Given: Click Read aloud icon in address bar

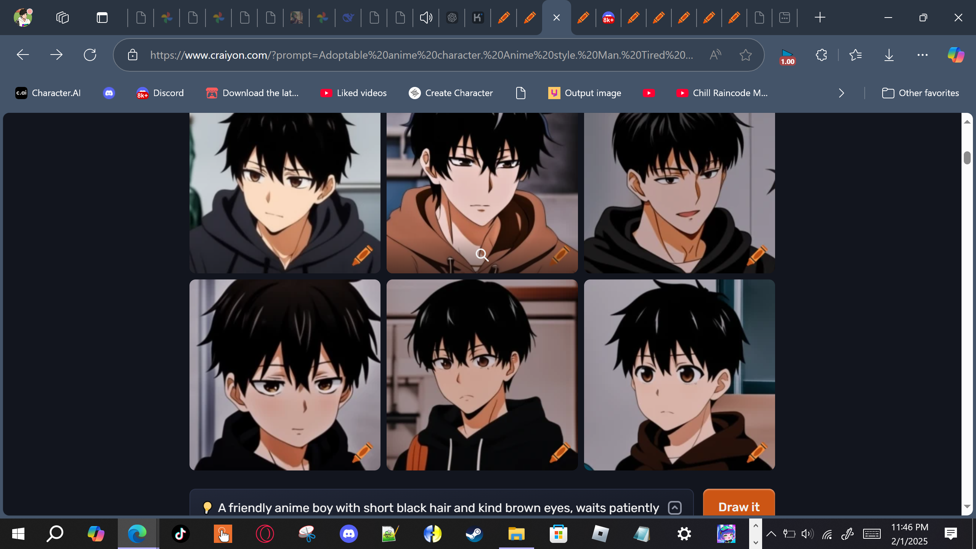Looking at the screenshot, I should point(715,55).
